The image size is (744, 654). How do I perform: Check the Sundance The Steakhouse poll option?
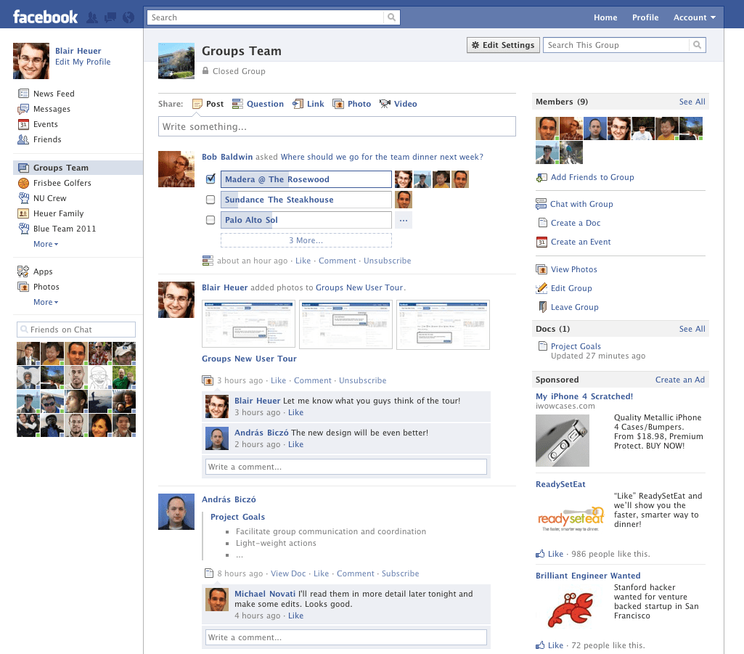point(210,199)
